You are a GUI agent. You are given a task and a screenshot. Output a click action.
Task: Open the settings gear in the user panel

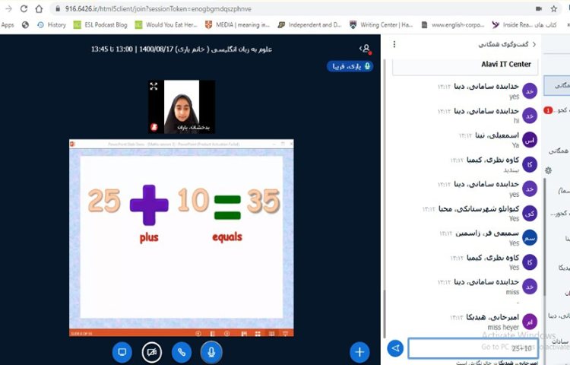coord(548,170)
